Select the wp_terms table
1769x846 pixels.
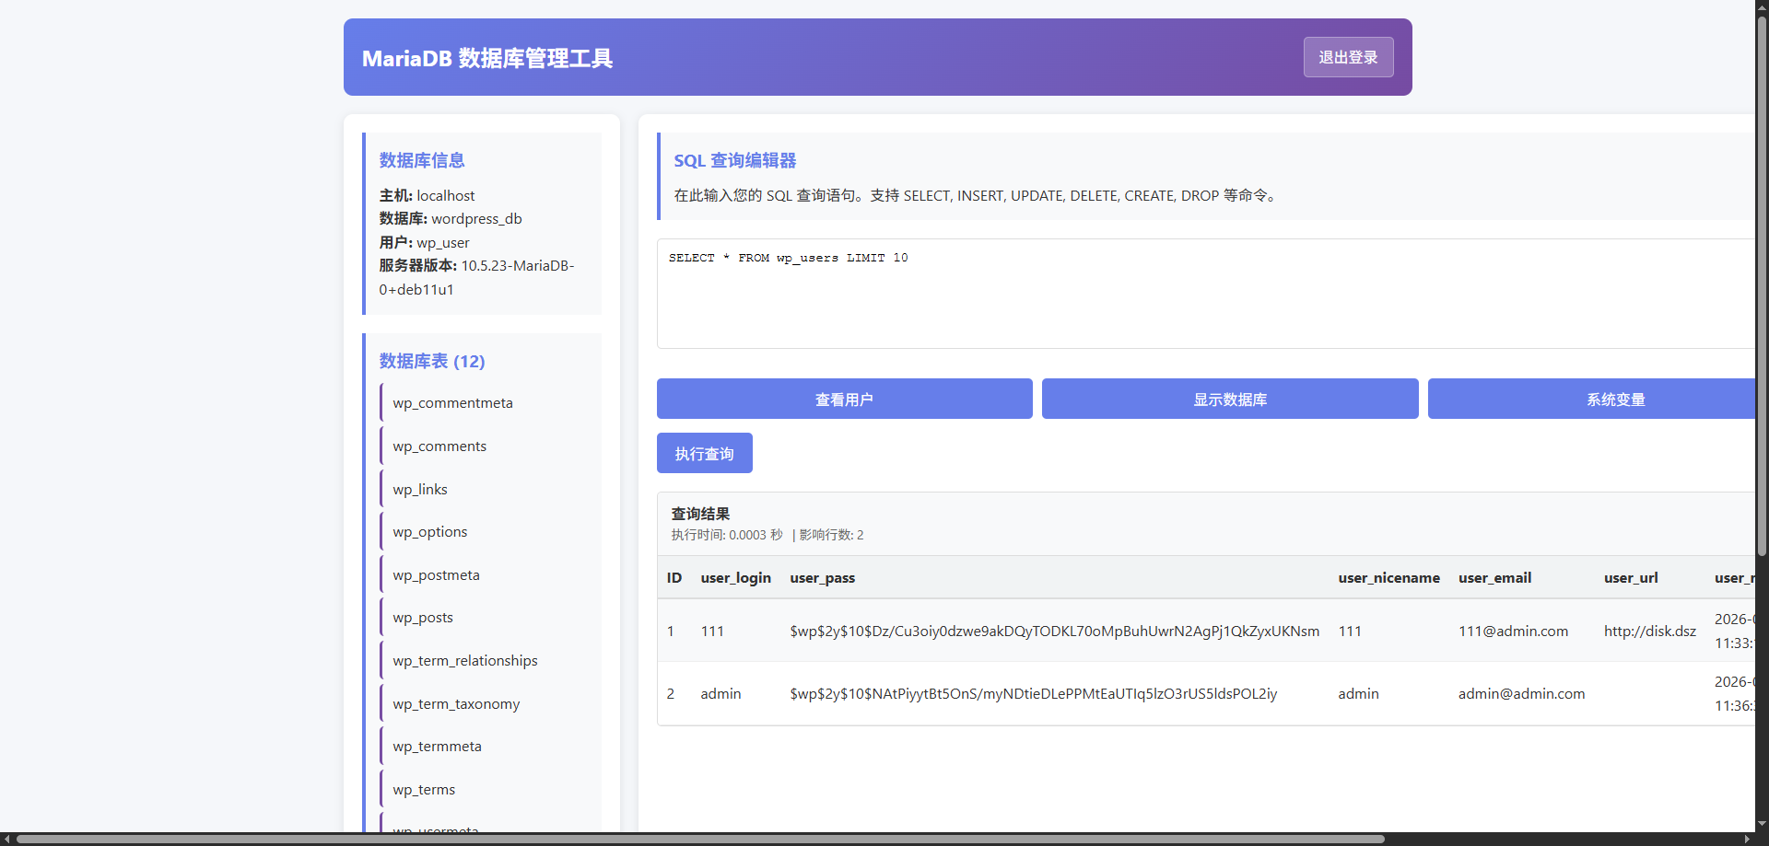424,790
